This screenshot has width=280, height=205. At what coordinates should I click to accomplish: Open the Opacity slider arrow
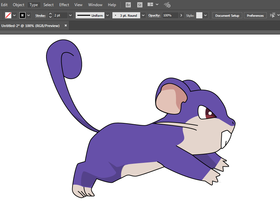181,15
